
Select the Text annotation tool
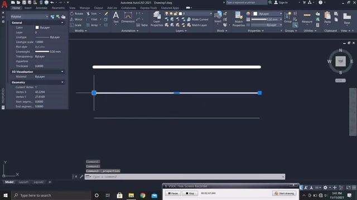coord(116,17)
